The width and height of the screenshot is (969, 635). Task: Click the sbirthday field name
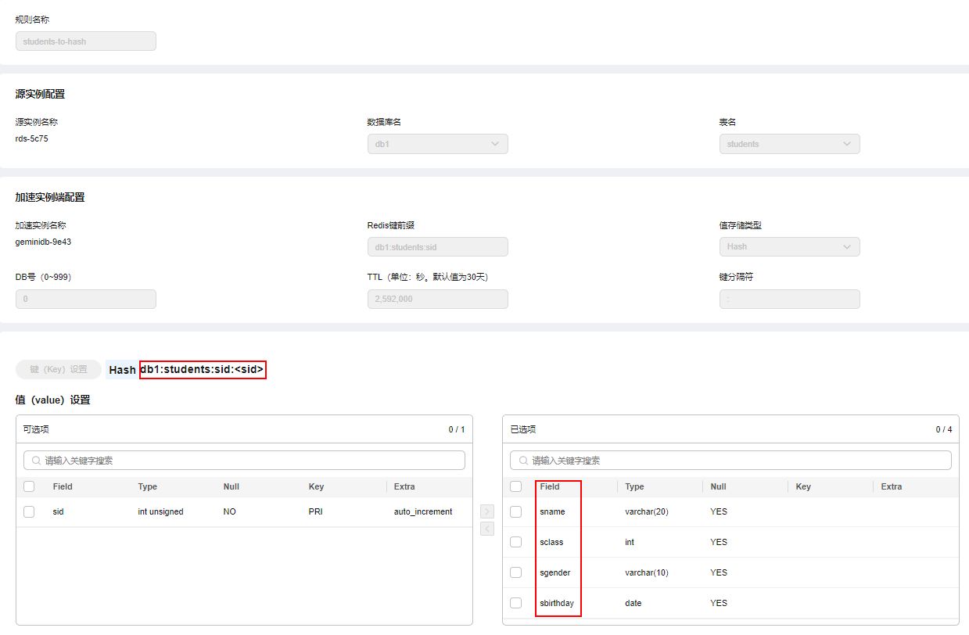[557, 603]
